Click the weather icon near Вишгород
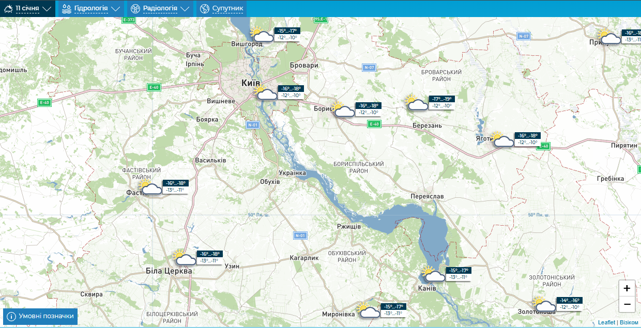This screenshot has height=328, width=641. [x=262, y=35]
